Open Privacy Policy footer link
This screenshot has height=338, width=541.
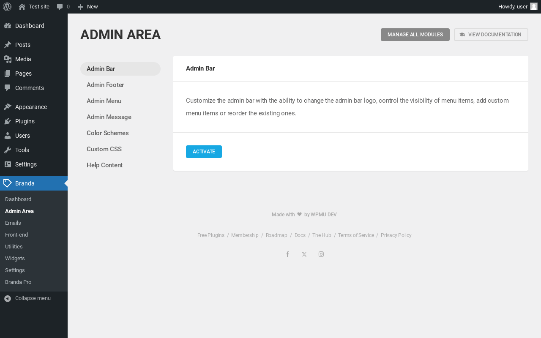point(396,235)
